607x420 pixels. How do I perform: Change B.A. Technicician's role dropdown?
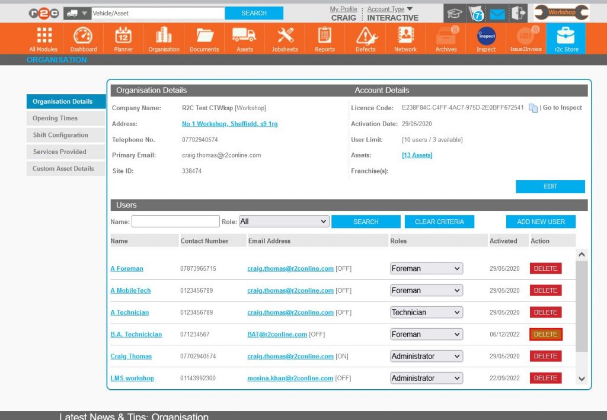[x=426, y=334]
